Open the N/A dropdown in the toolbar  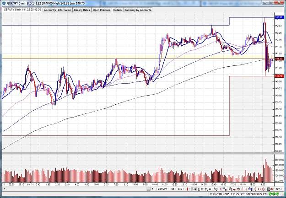[279, 189]
